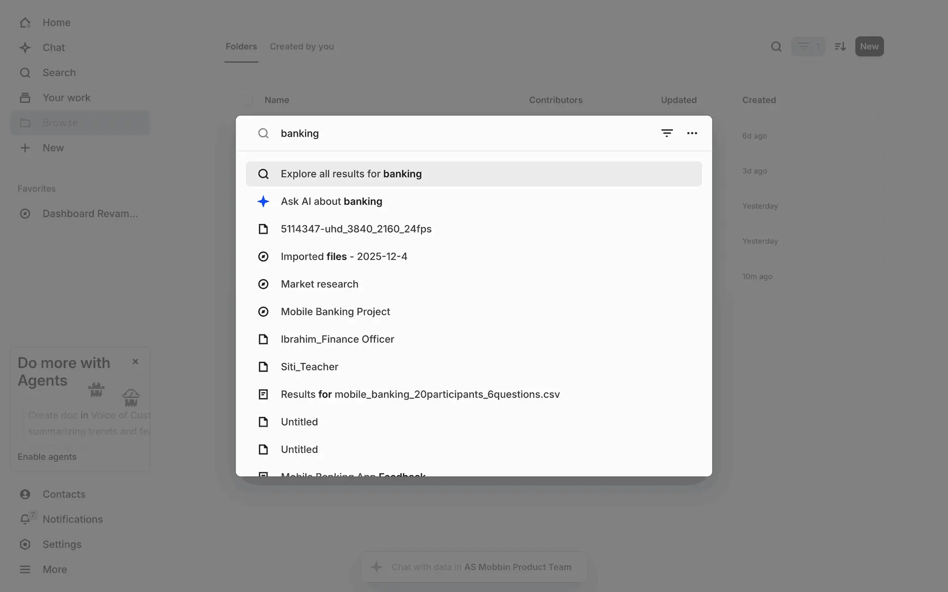
Task: Click the Notifications bell icon
Action: point(25,519)
